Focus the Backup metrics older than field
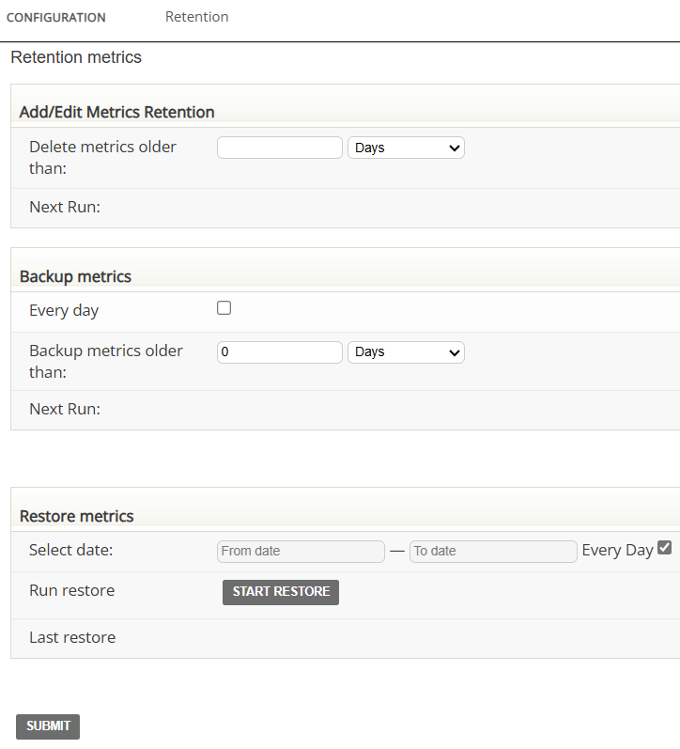Image resolution: width=680 pixels, height=749 pixels. [x=279, y=351]
